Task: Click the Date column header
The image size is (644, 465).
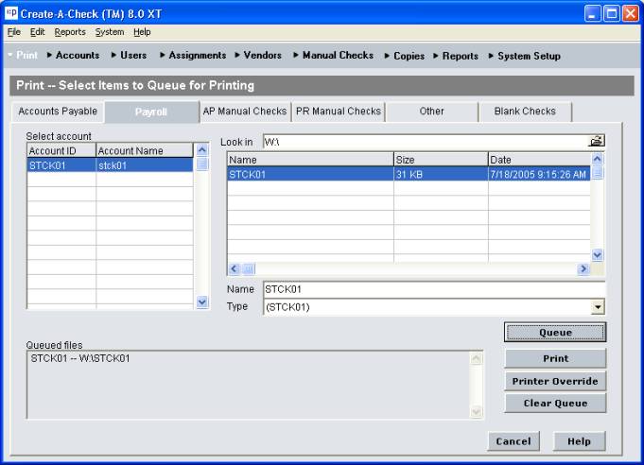Action: pyautogui.click(x=539, y=160)
